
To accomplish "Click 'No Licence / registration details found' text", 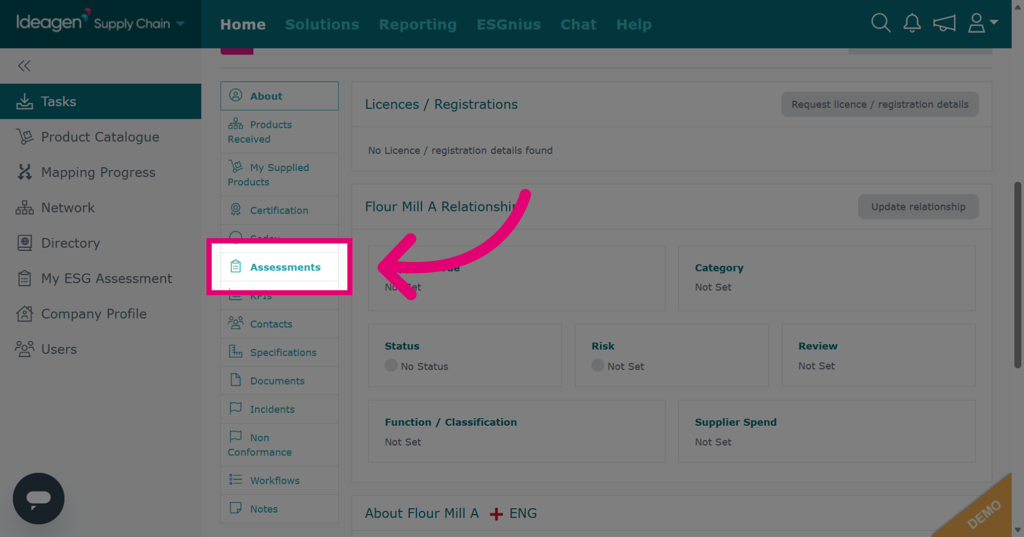I will pos(460,150).
